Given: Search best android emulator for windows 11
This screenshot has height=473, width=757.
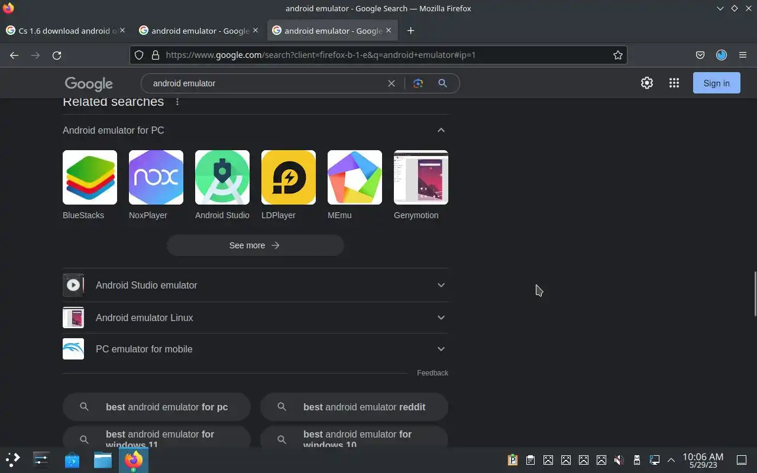Looking at the screenshot, I should pos(157,436).
